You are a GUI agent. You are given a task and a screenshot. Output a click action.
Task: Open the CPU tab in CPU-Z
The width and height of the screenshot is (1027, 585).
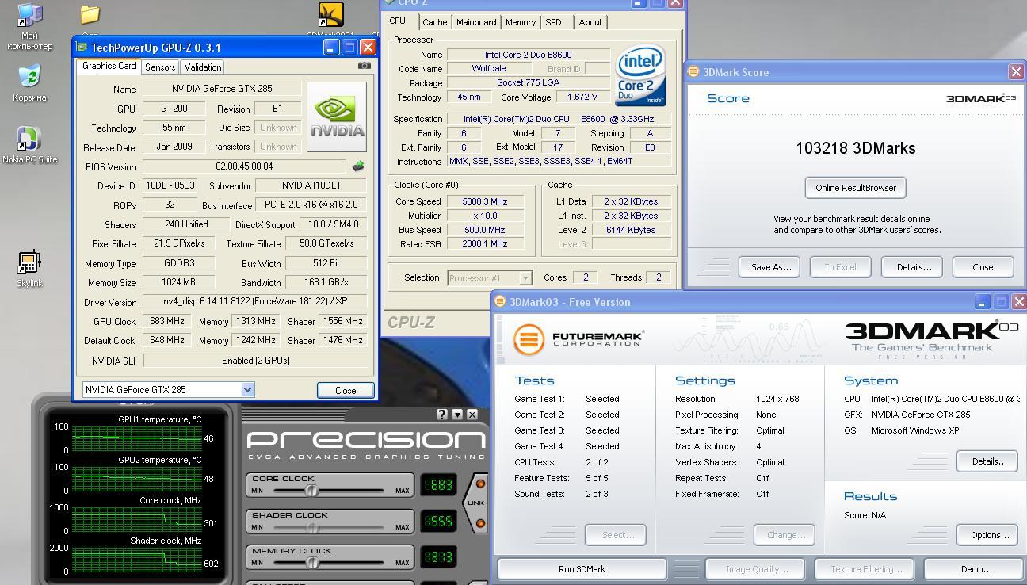point(398,21)
